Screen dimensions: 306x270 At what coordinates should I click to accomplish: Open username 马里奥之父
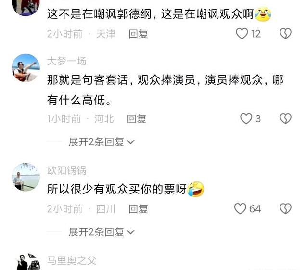coord(72,260)
